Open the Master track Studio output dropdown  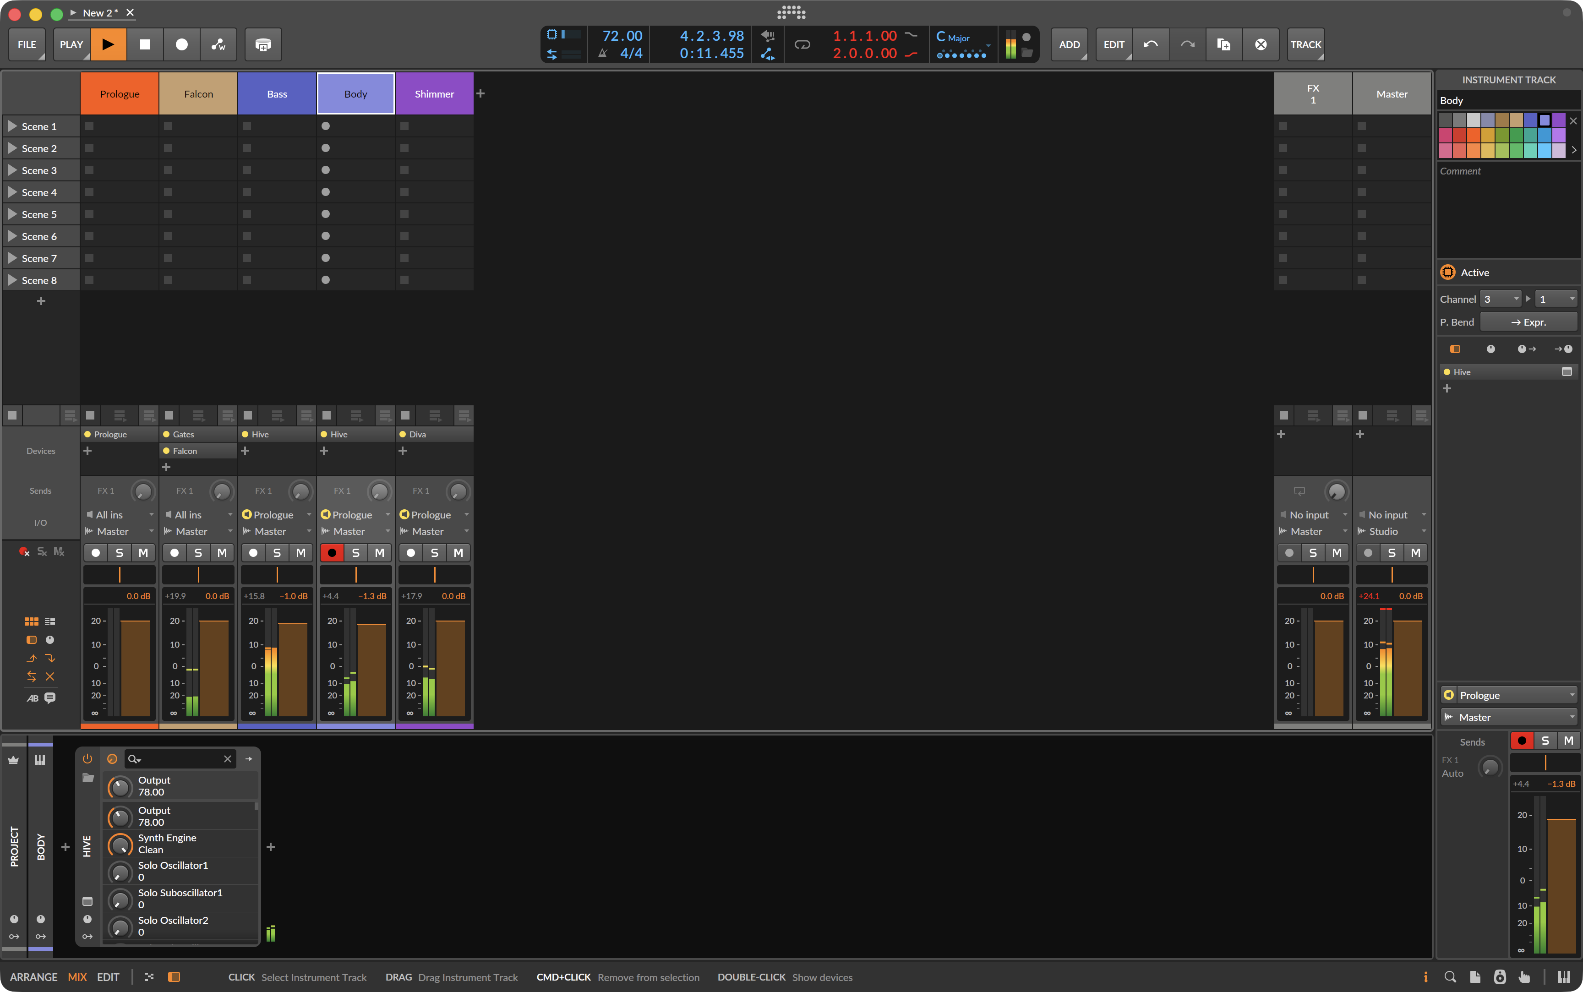pyautogui.click(x=1392, y=531)
